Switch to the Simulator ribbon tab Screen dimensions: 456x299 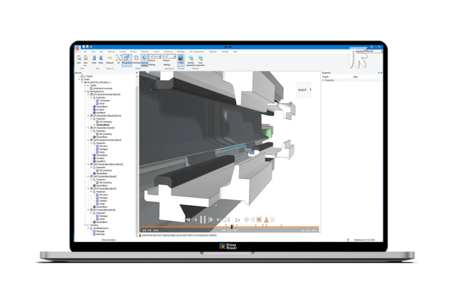click(145, 51)
